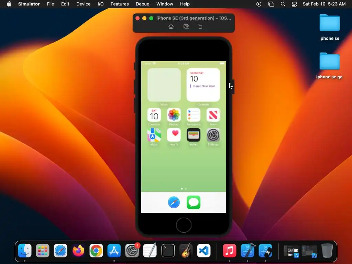Open the Trash in the Dock

tap(327, 251)
